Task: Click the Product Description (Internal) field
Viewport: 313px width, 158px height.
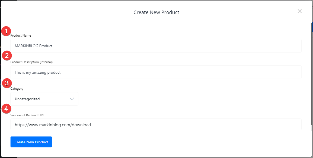Action: pyautogui.click(x=156, y=72)
